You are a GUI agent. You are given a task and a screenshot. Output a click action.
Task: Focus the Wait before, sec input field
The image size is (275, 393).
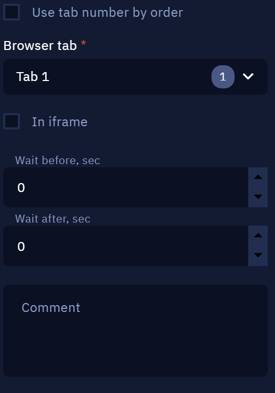126,187
